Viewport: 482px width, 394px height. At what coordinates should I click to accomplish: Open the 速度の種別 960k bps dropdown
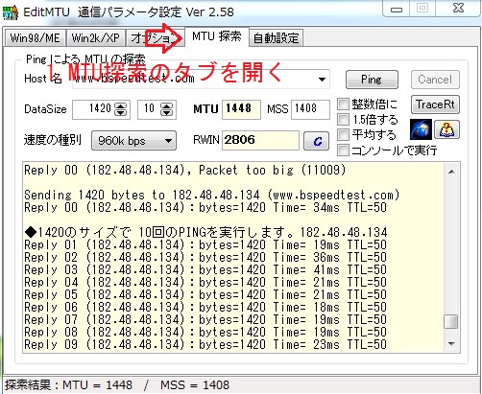pos(133,141)
